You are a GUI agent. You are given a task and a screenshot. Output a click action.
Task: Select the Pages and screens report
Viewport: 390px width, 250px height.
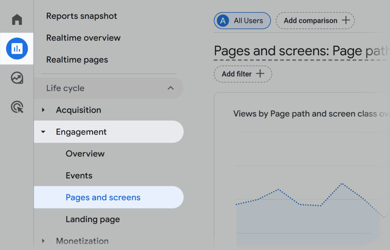(x=102, y=197)
